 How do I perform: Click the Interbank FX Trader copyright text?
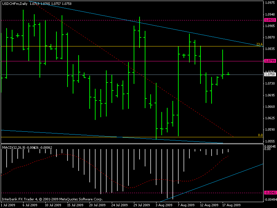(52, 199)
